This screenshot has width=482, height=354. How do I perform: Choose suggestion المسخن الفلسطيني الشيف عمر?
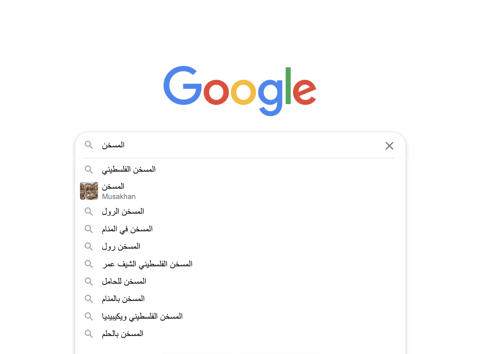(x=147, y=264)
